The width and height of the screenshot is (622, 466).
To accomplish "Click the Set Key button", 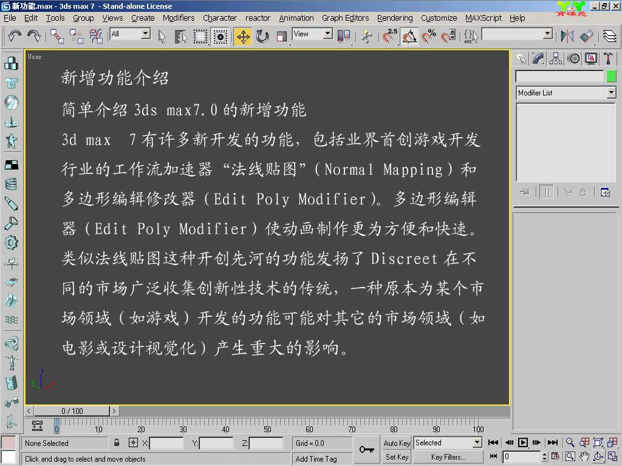I will click(397, 457).
